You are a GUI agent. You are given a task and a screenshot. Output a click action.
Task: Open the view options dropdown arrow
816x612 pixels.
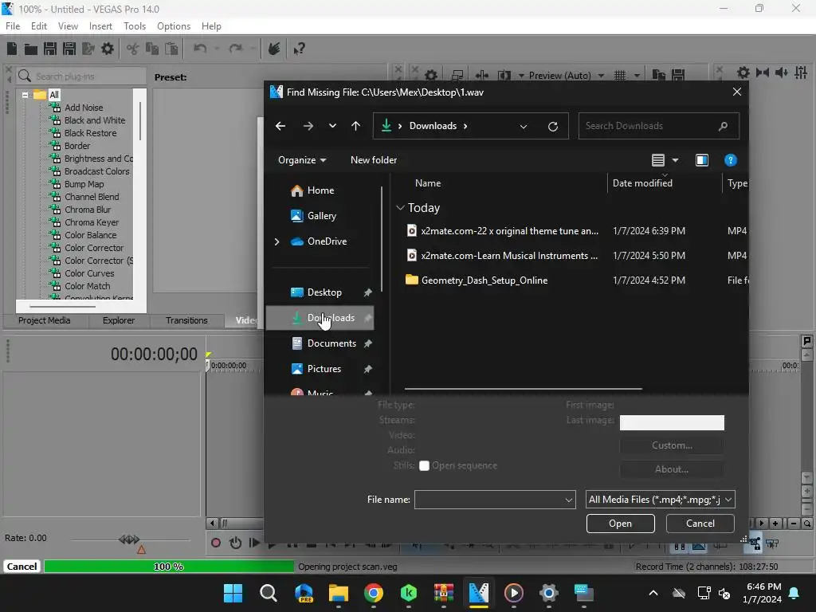point(675,160)
